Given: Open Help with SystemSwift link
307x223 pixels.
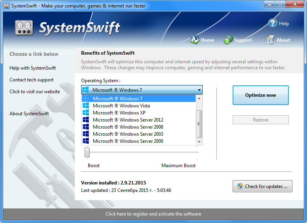Looking at the screenshot, I should [33, 68].
